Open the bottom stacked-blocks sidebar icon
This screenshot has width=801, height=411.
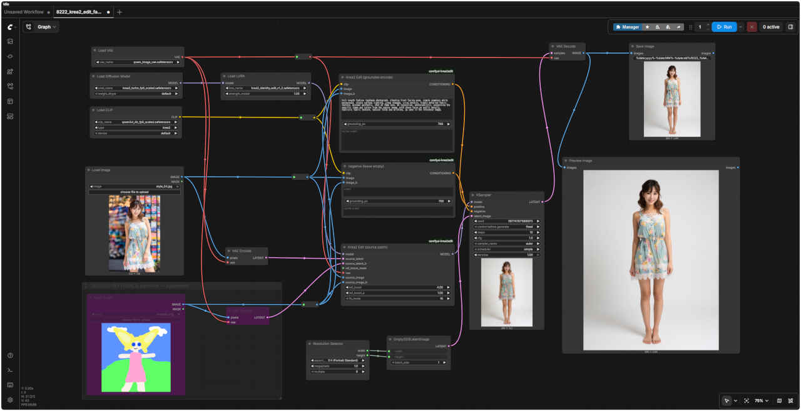click(10, 116)
